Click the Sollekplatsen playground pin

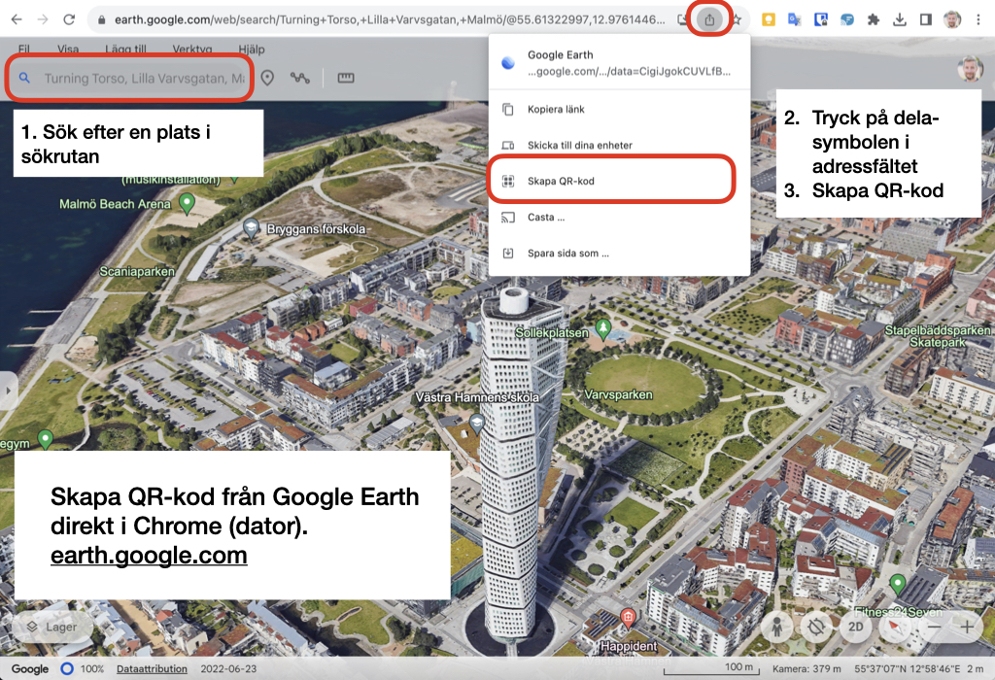(x=602, y=328)
